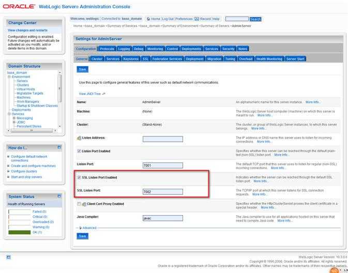
Task: Click the Log Out link
Action: 168,19
